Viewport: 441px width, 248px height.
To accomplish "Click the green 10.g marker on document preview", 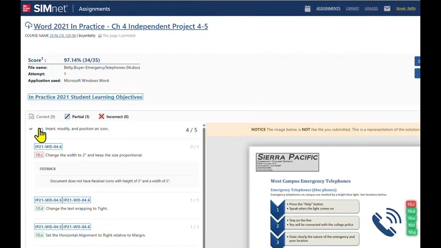I will coord(412,232).
